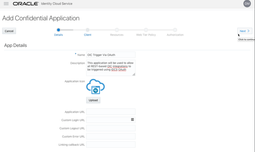Screen dimensions: 255x152
Task: Focus the Name input field
Action: (x=111, y=55)
